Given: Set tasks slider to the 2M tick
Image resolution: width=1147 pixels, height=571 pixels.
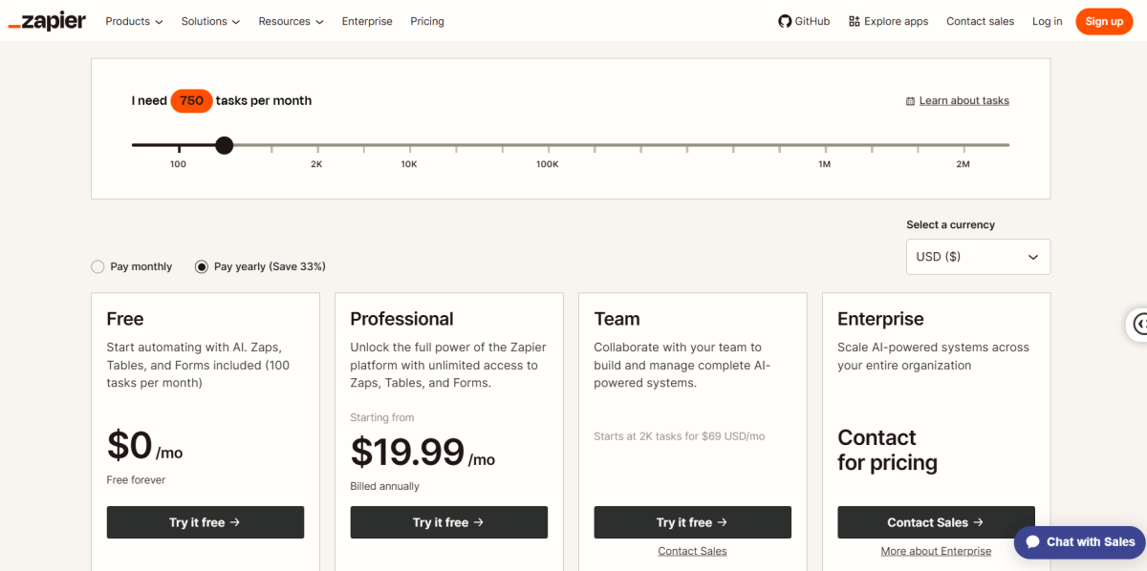Looking at the screenshot, I should click(963, 147).
